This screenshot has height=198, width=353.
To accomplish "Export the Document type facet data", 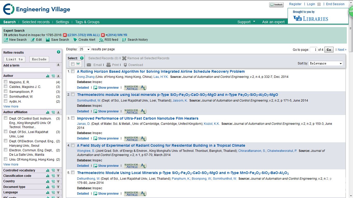I will coord(53,187).
